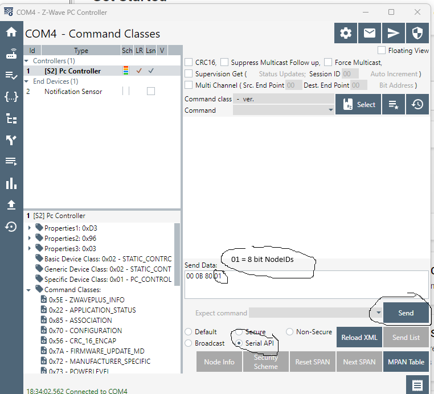The height and width of the screenshot is (394, 434).
Task: Click the settings gear icon
Action: click(x=346, y=34)
